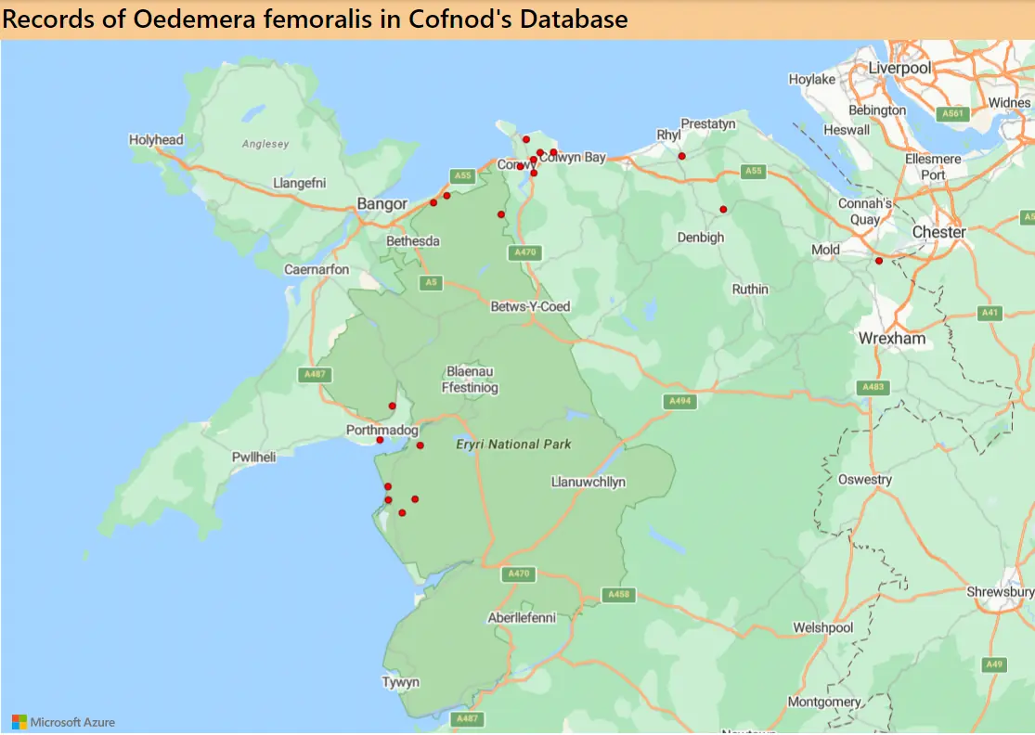
Task: Select the red record marker below Rhyl
Action: pyautogui.click(x=681, y=156)
